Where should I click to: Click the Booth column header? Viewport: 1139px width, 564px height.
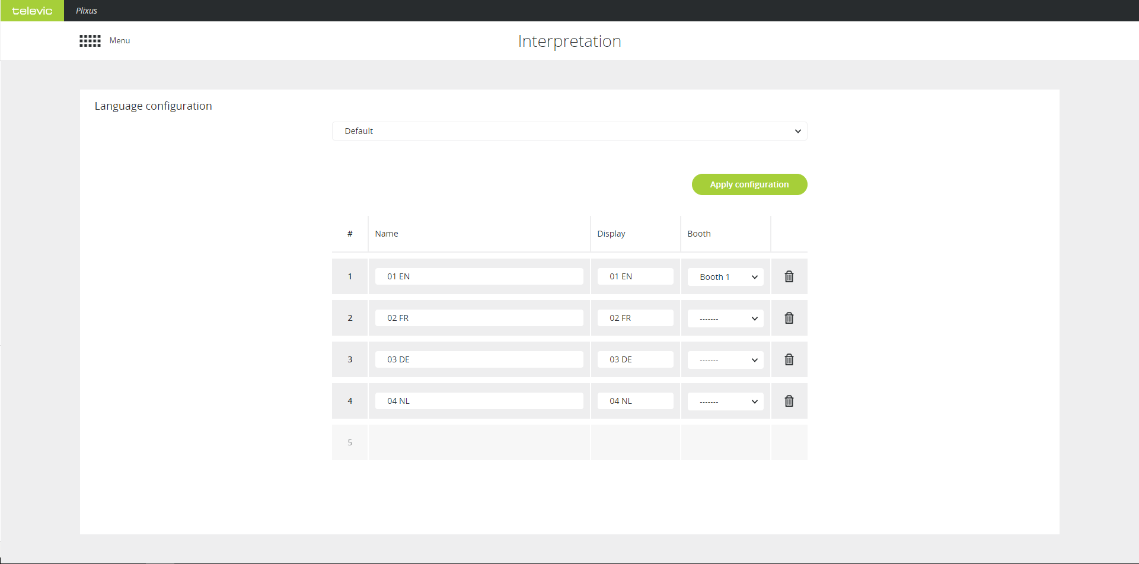click(x=699, y=234)
